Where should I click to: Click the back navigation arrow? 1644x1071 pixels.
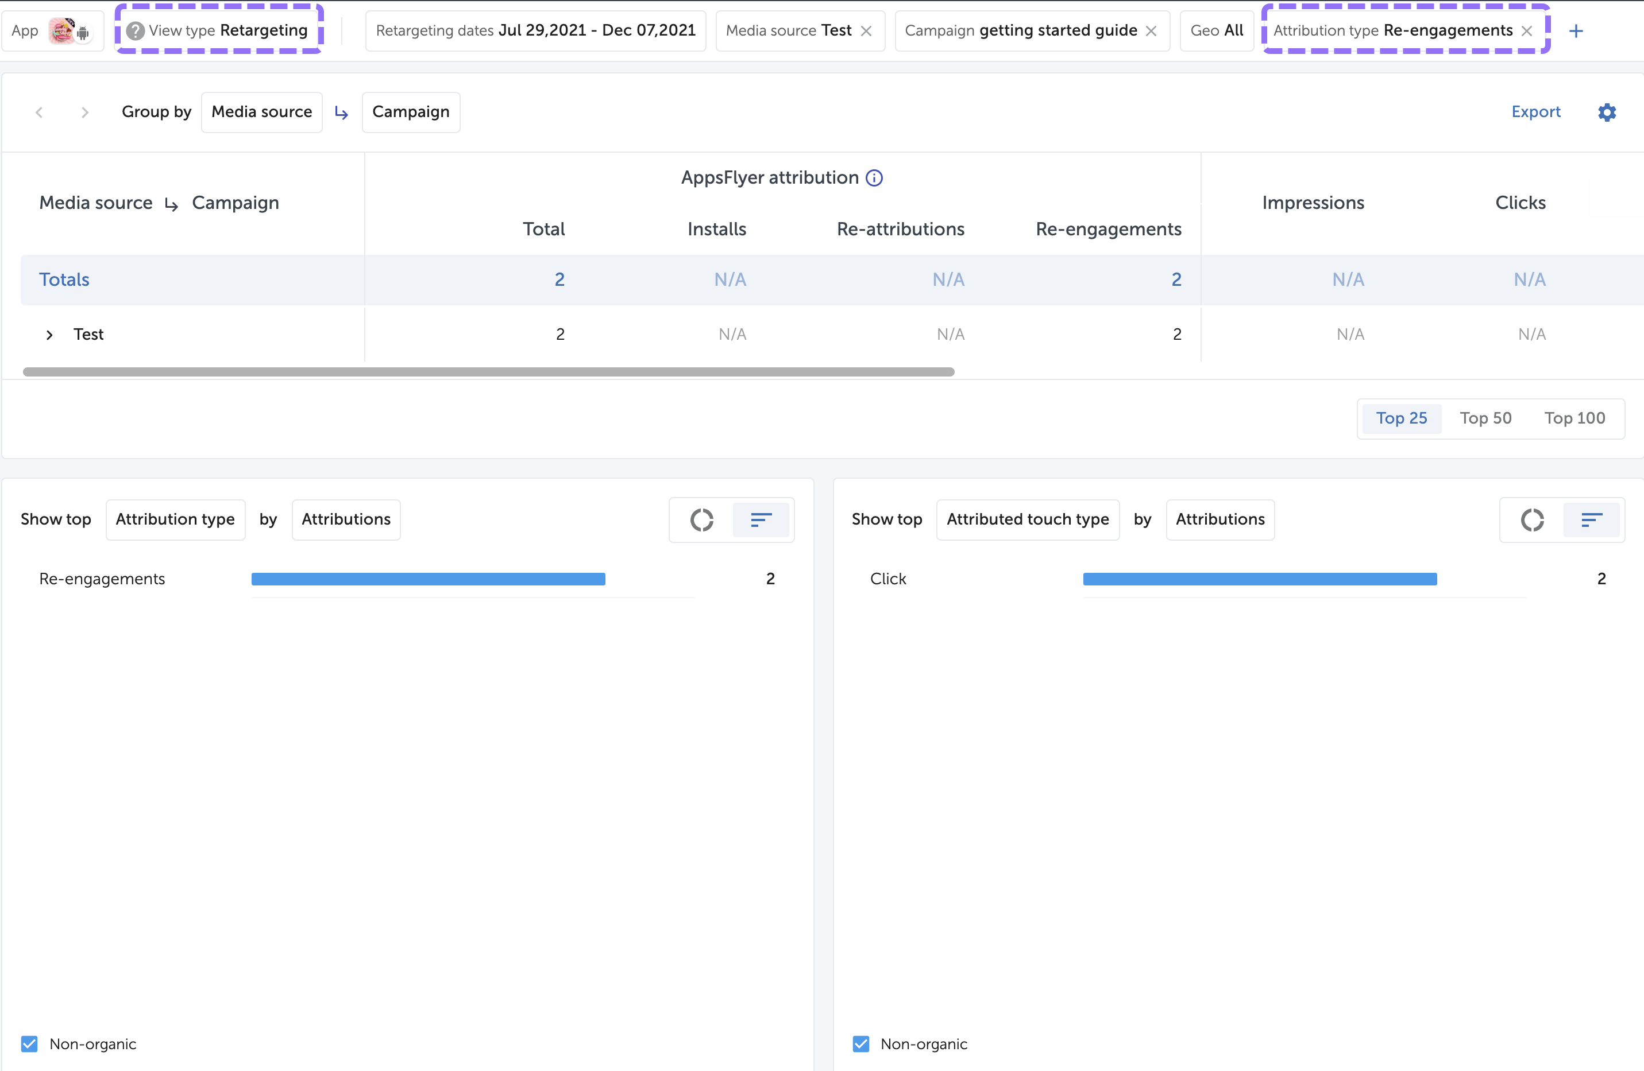pyautogui.click(x=40, y=112)
